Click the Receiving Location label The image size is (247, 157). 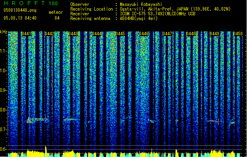[x=91, y=9]
